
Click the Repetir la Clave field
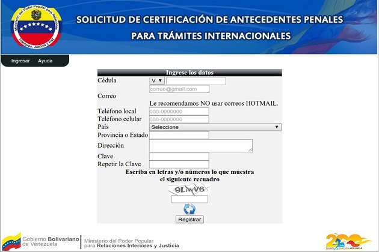[179, 164]
